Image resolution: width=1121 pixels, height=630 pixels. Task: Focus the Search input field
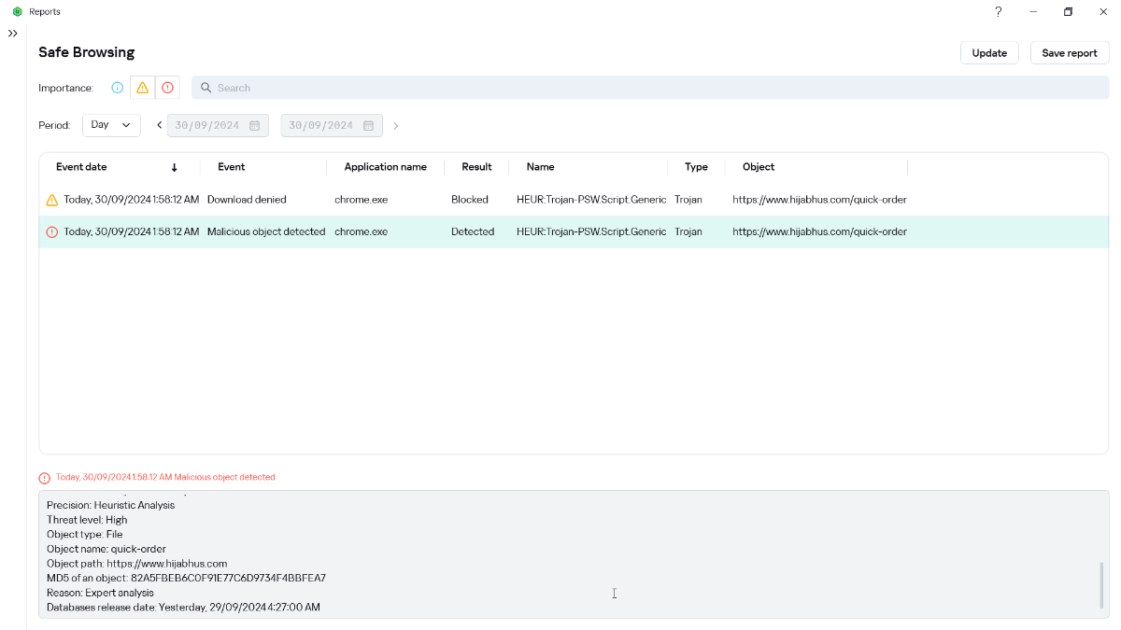point(654,88)
